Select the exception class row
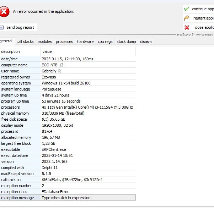The image size is (214, 208). coord(68,192)
